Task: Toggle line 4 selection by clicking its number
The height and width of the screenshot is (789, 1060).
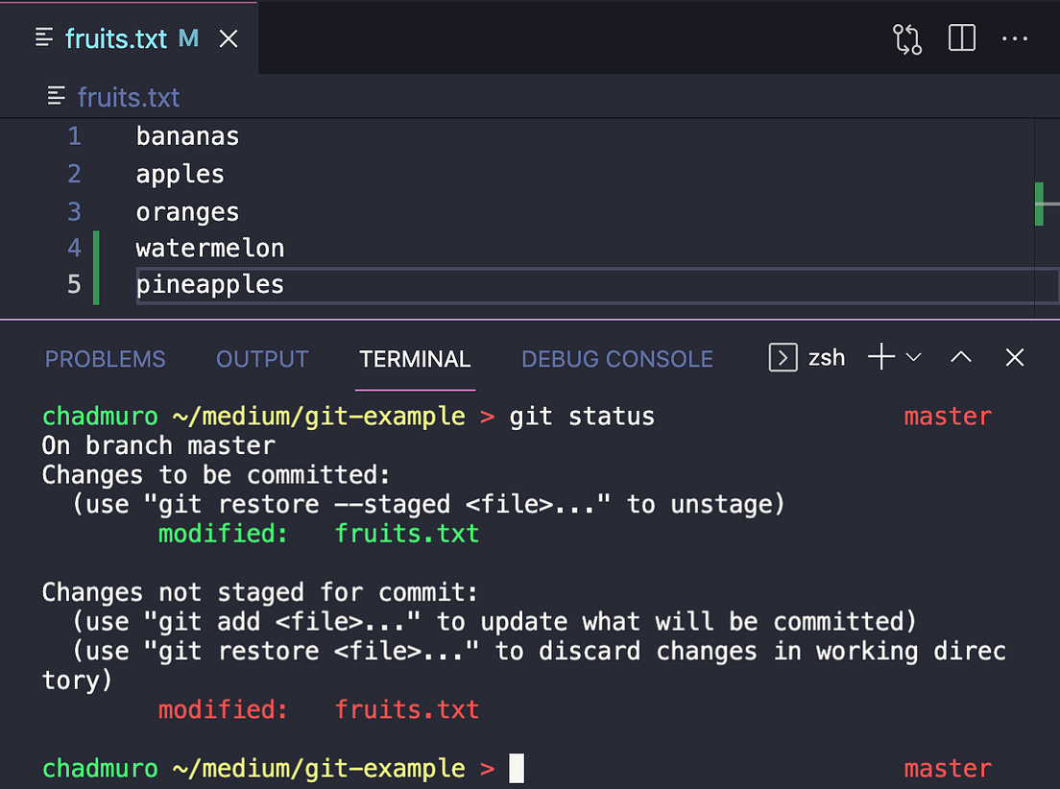Action: coord(74,248)
